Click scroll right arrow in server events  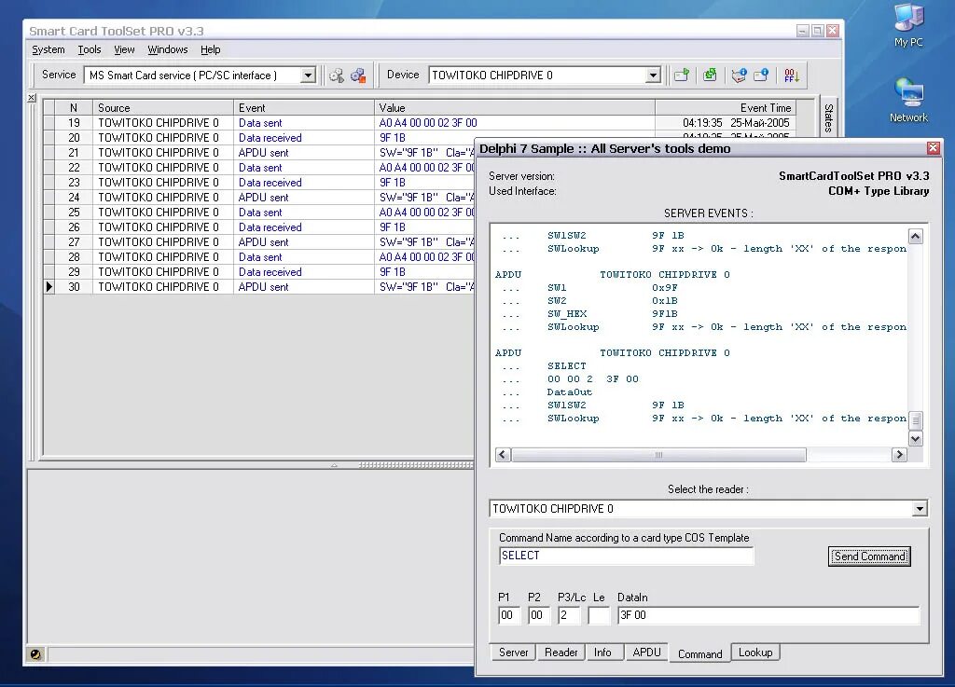coord(899,455)
